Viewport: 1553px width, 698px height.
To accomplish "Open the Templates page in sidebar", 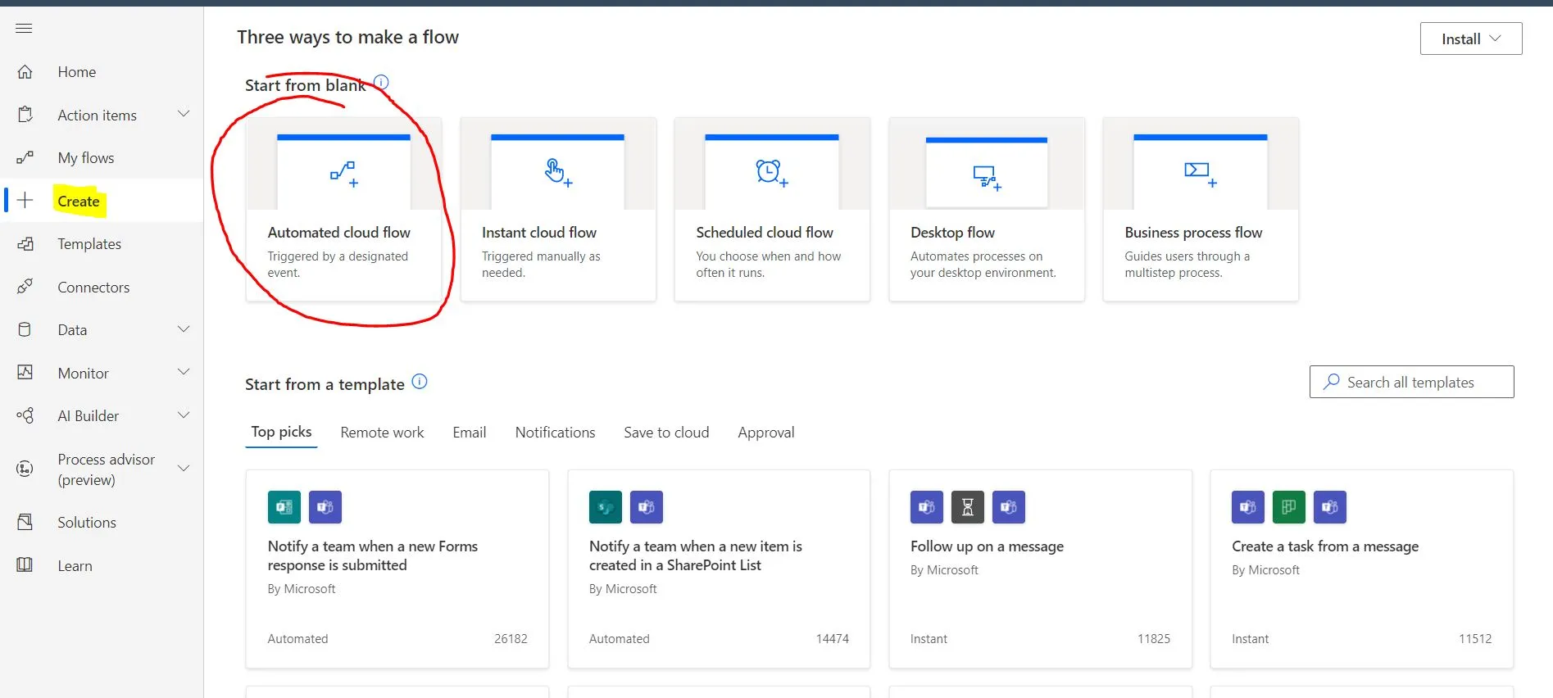I will click(89, 244).
